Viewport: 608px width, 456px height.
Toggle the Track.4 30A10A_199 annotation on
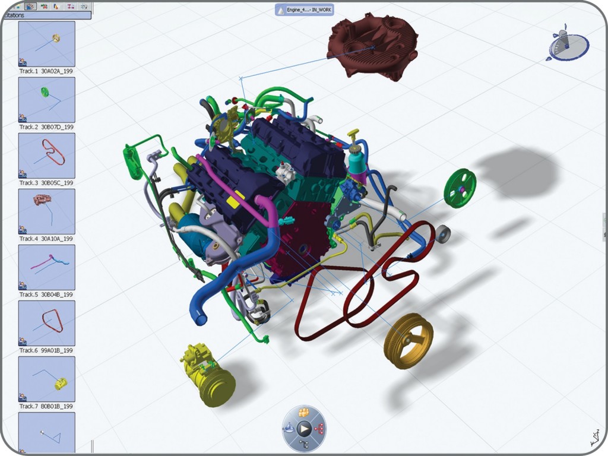(x=47, y=213)
